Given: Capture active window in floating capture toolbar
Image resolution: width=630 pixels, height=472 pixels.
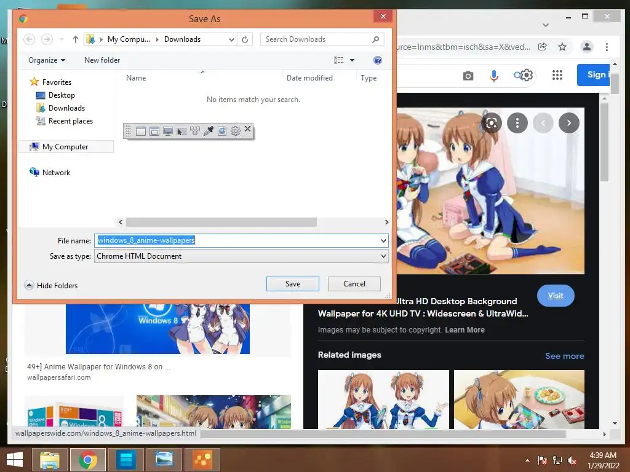Looking at the screenshot, I should point(141,132).
